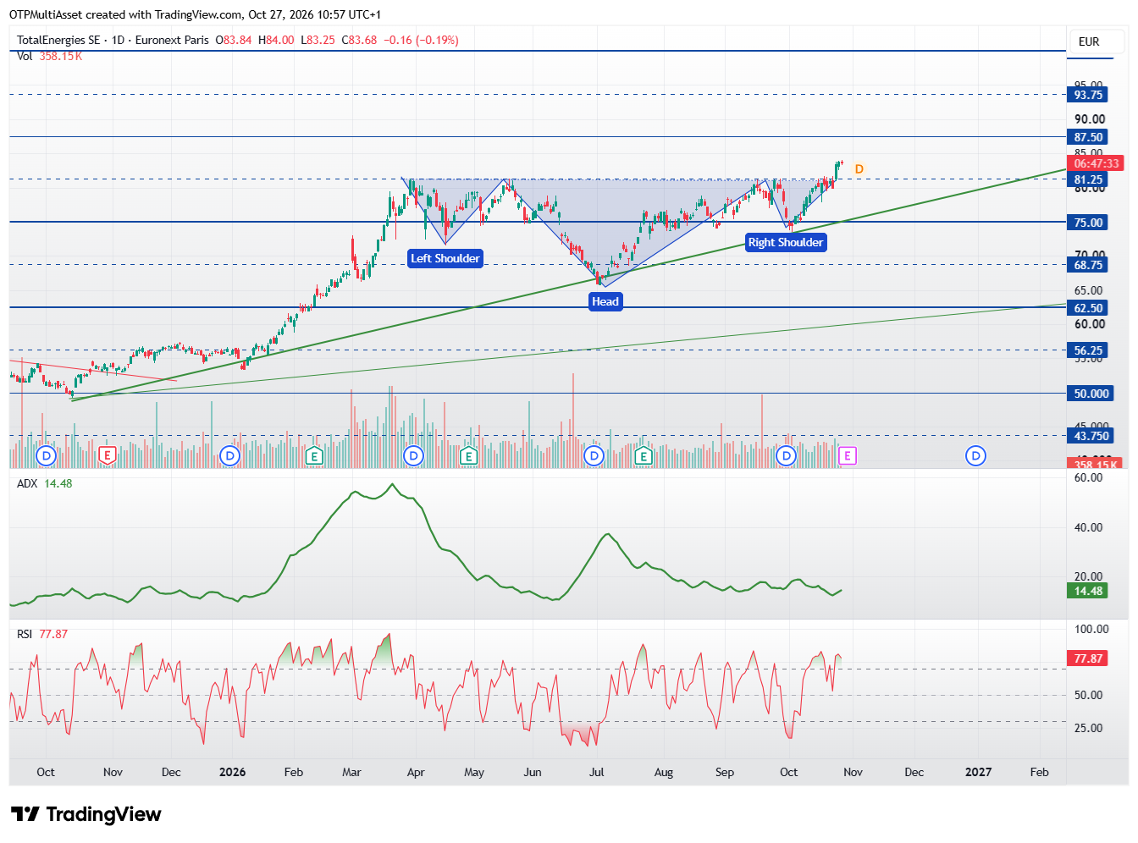
Task: Select the Right Shoulder label
Action: pos(786,242)
